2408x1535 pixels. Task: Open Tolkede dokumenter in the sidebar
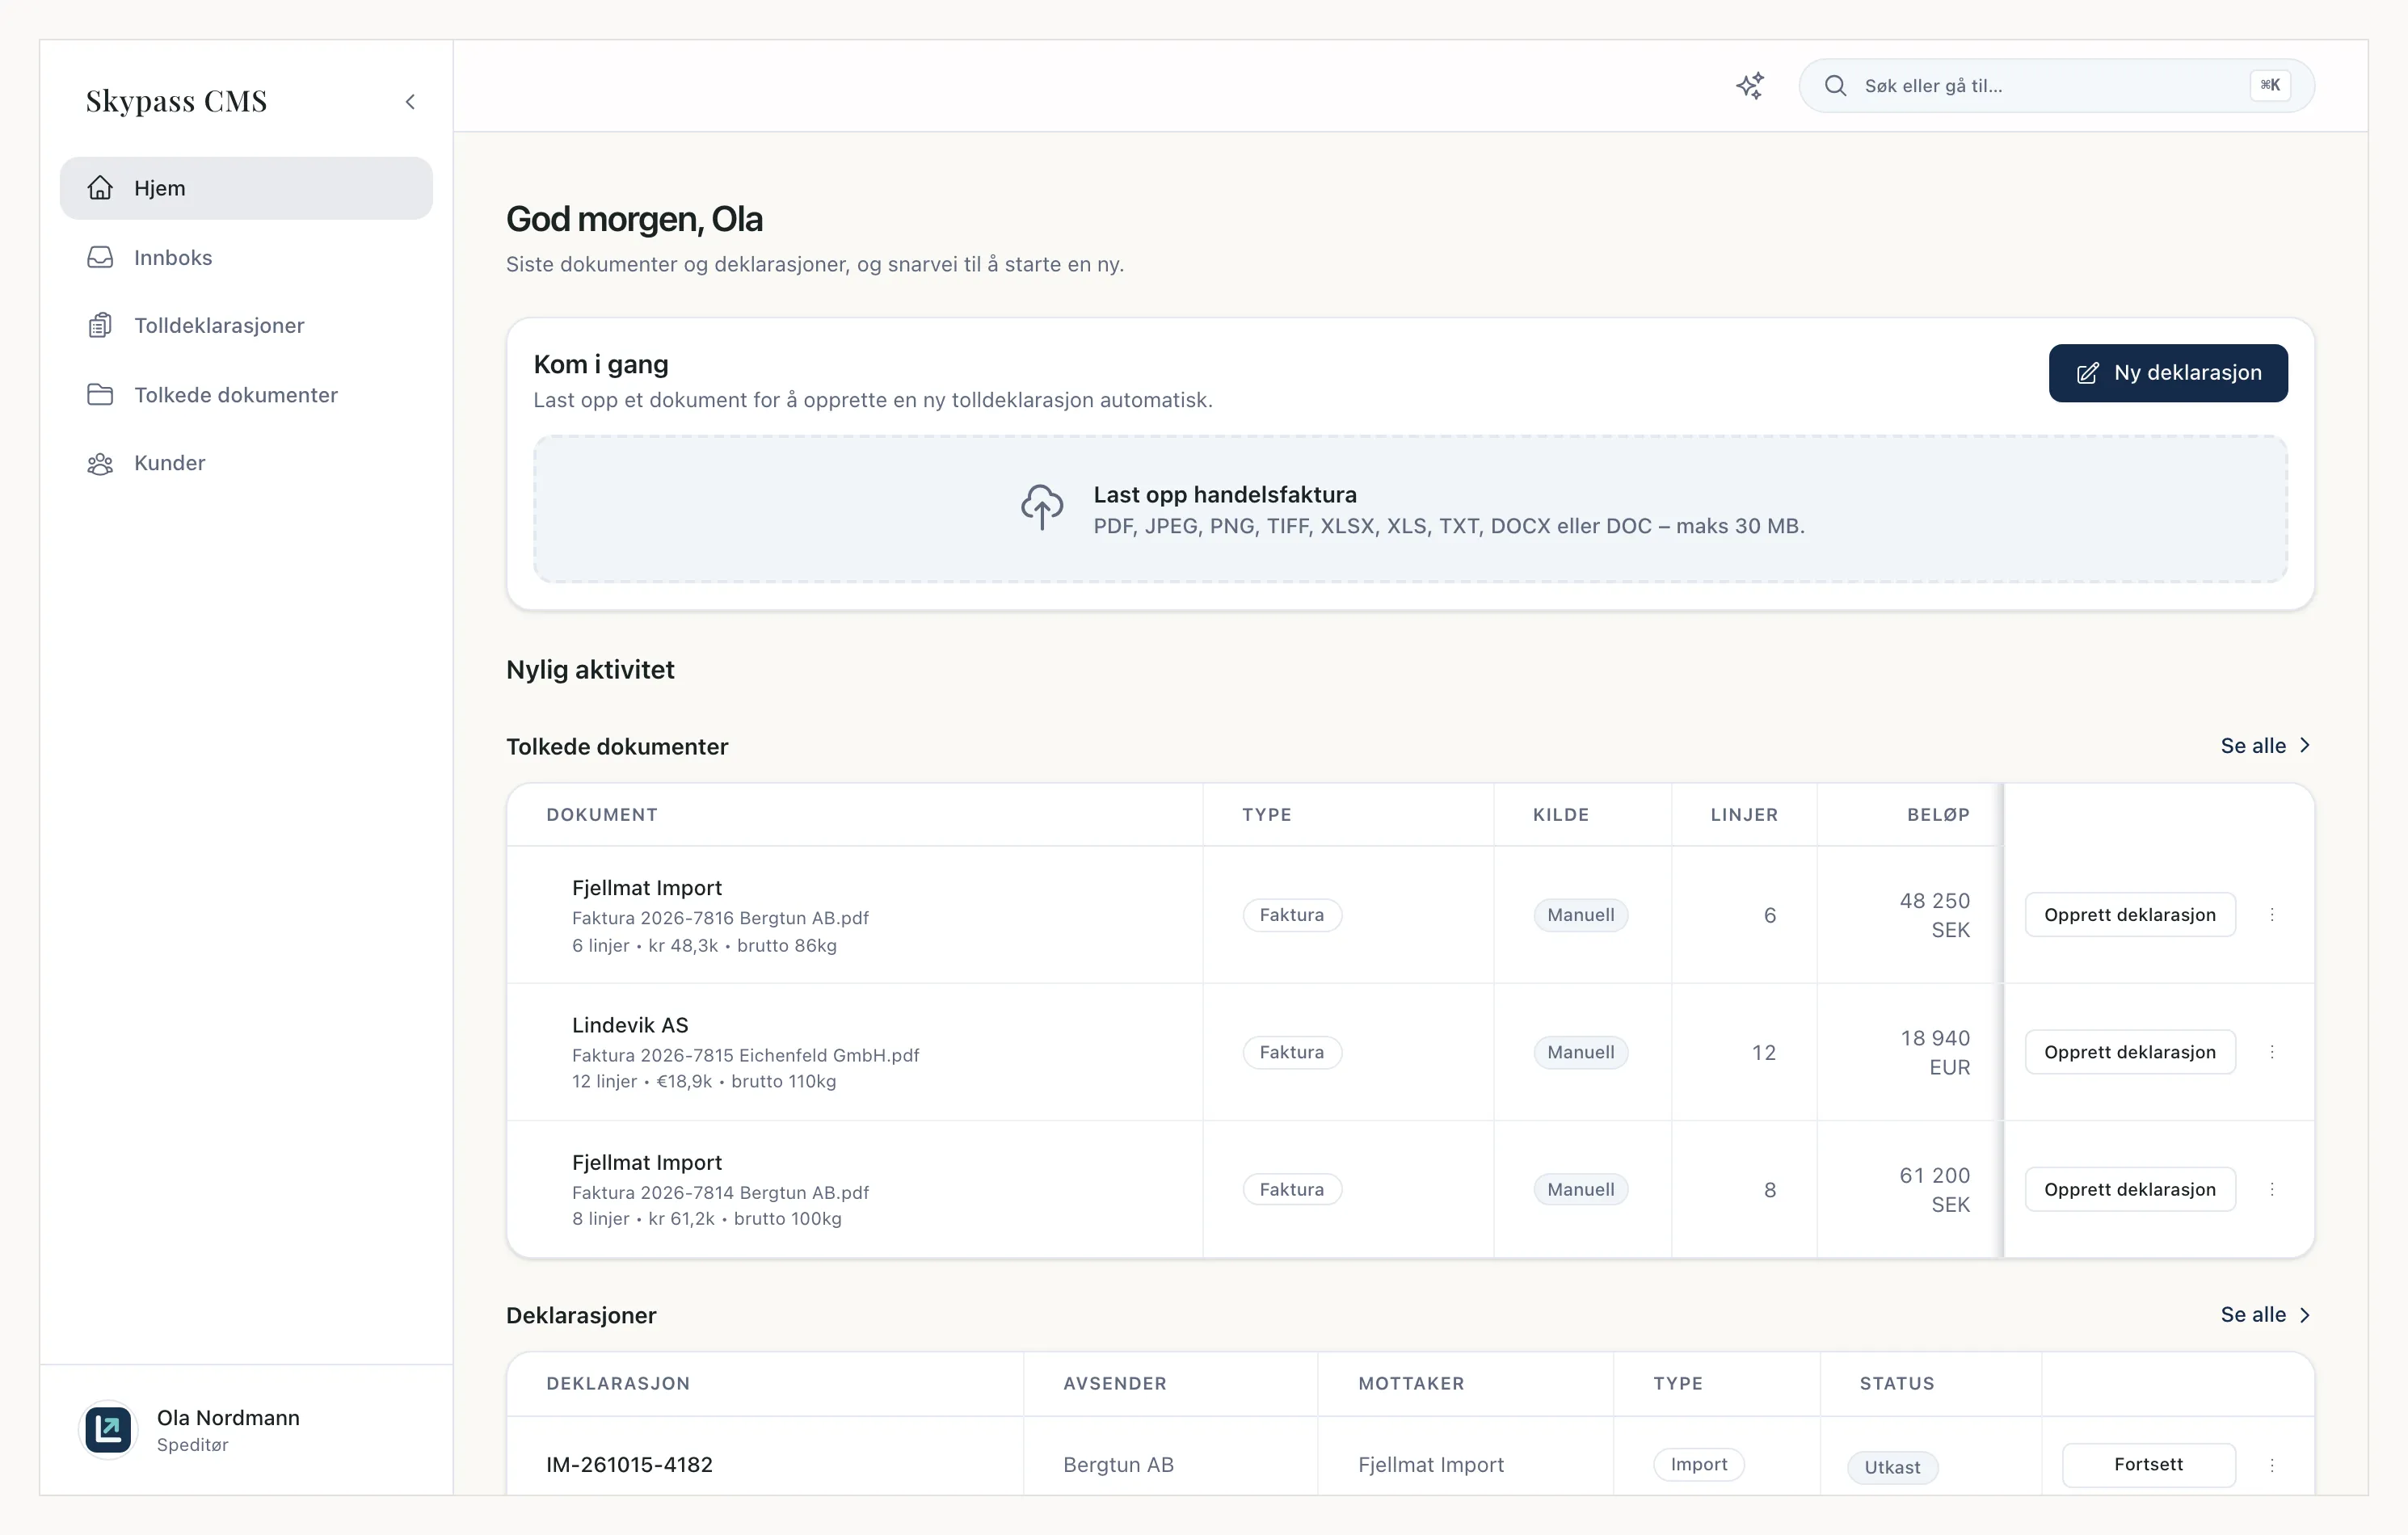[246, 395]
